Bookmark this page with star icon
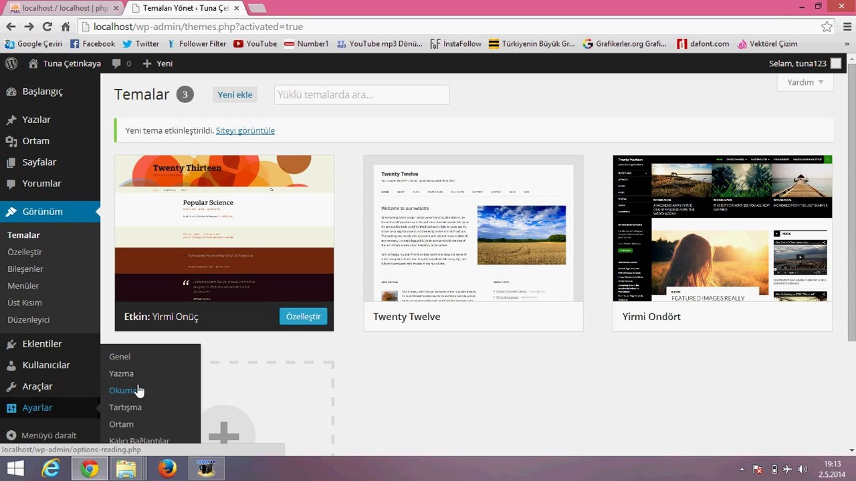The width and height of the screenshot is (856, 481). coord(827,27)
